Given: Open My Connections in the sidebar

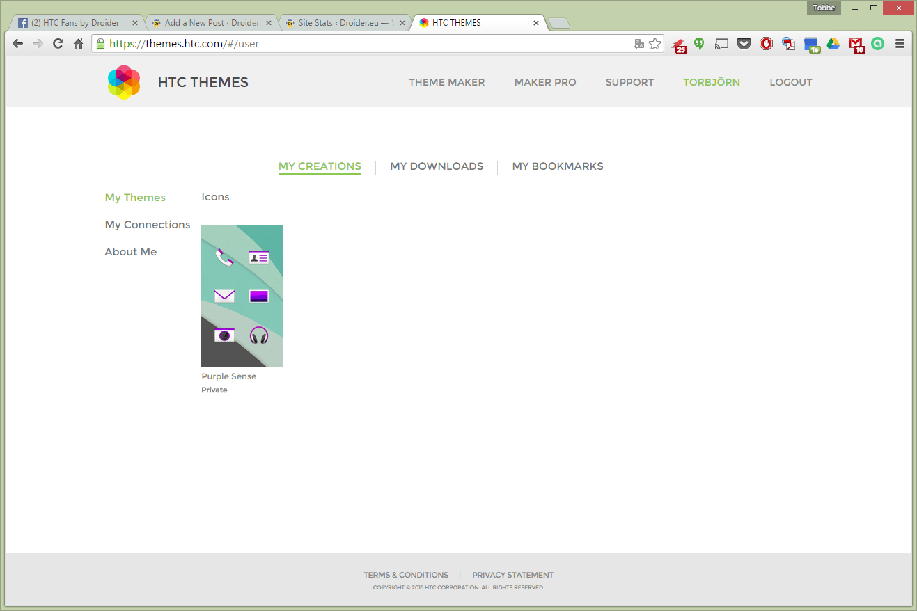Looking at the screenshot, I should tap(147, 224).
